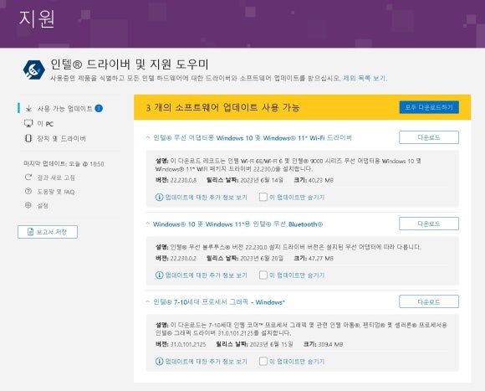Click the blue update count badge

point(99,108)
